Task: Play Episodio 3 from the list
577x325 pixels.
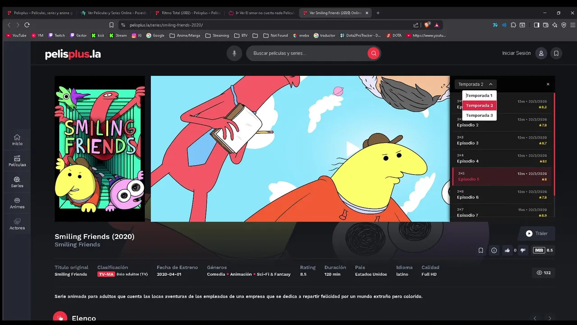Action: (502, 140)
